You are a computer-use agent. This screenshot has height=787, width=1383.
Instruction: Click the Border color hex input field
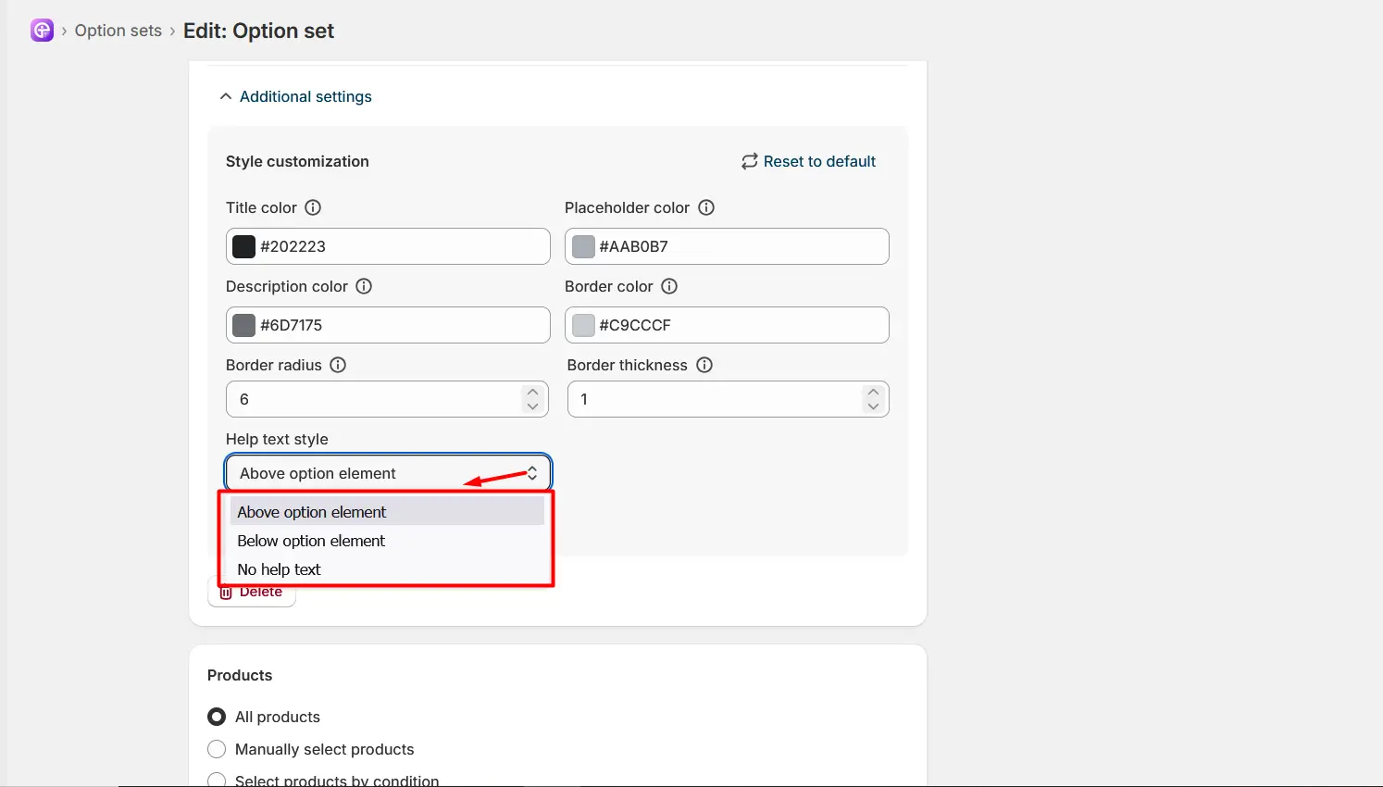tap(727, 325)
